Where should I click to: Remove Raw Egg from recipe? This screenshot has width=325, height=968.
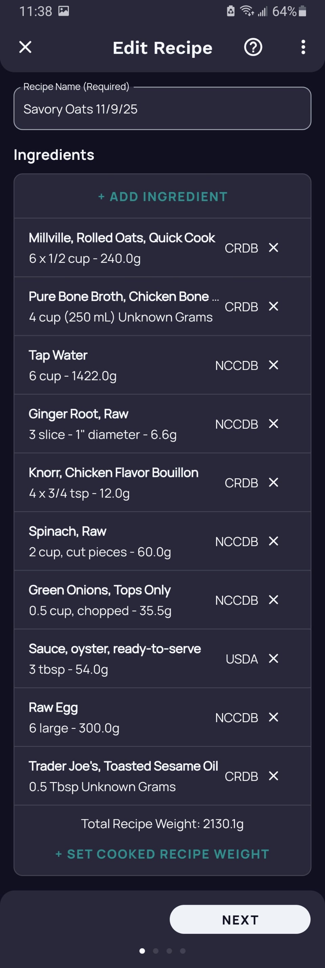click(274, 717)
